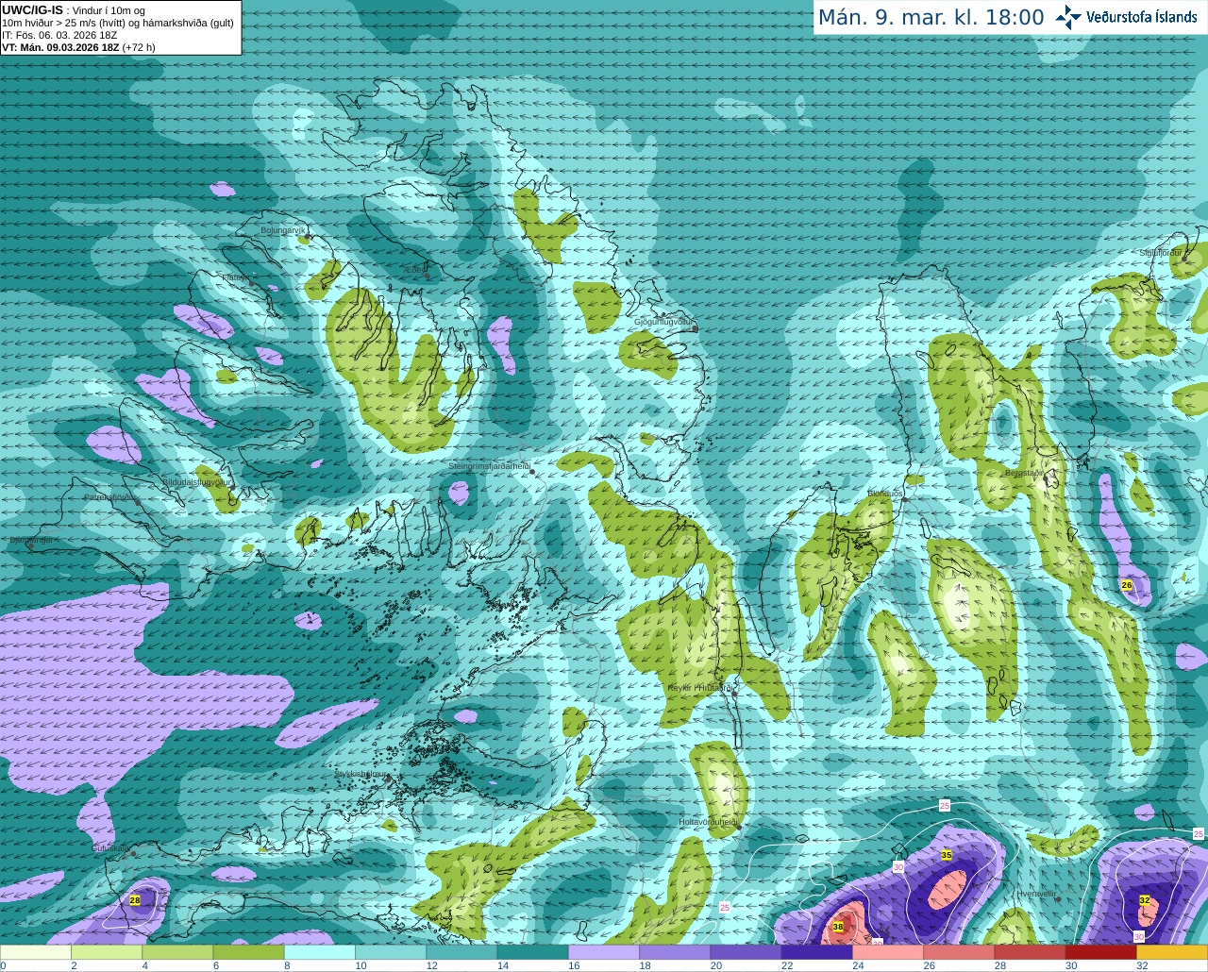Click the yellow 32 gust marker

pyautogui.click(x=1145, y=900)
